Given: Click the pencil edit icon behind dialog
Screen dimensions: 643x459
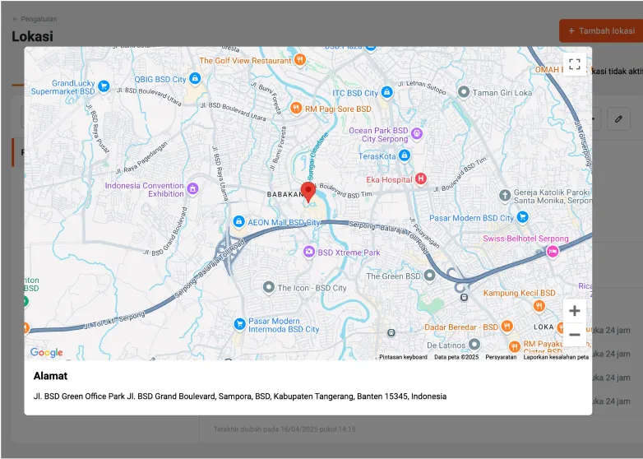Looking at the screenshot, I should 618,119.
